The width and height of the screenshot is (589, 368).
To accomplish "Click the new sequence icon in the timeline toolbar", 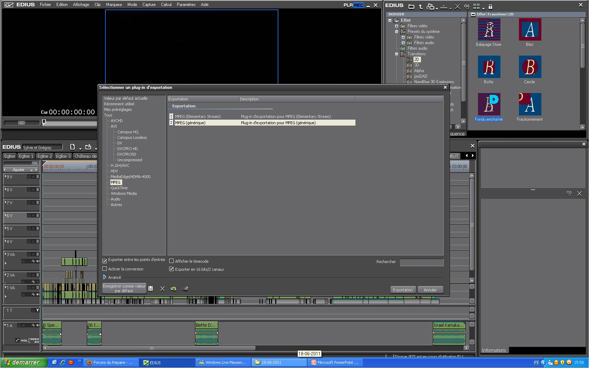I will pyautogui.click(x=72, y=147).
